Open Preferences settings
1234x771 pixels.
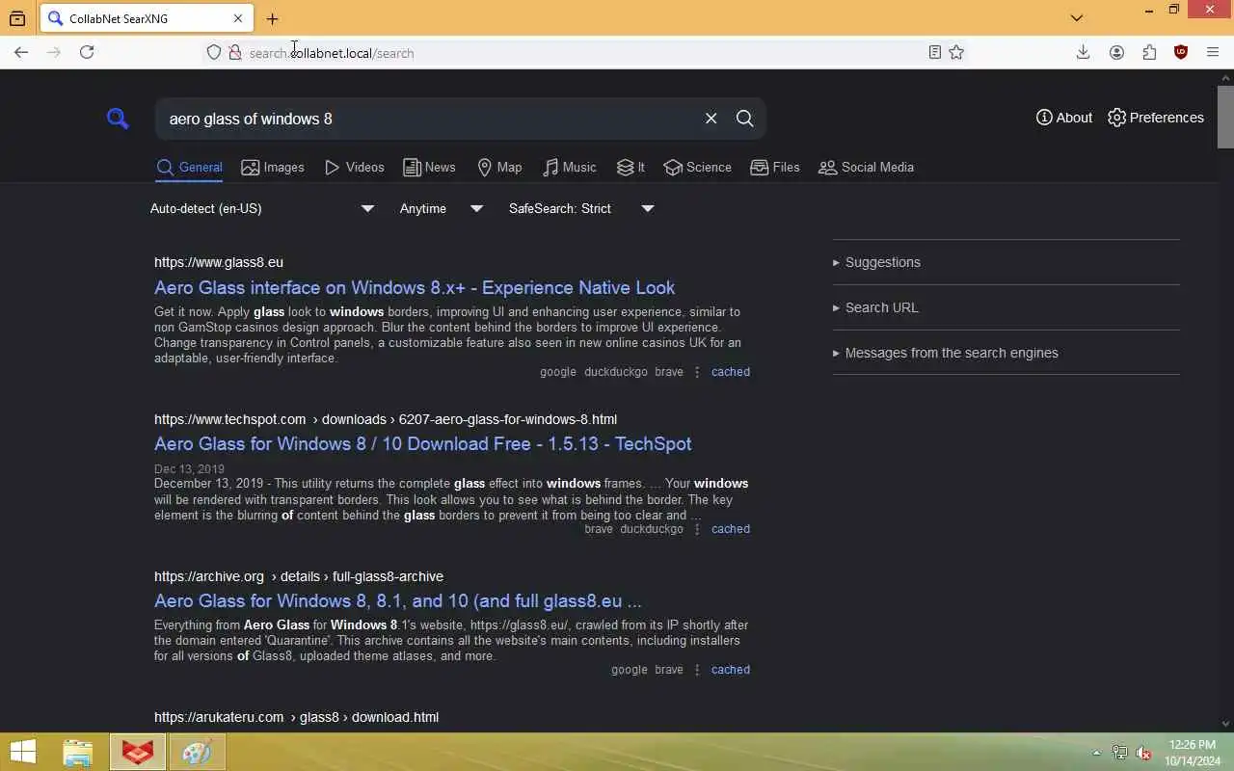click(x=1156, y=118)
